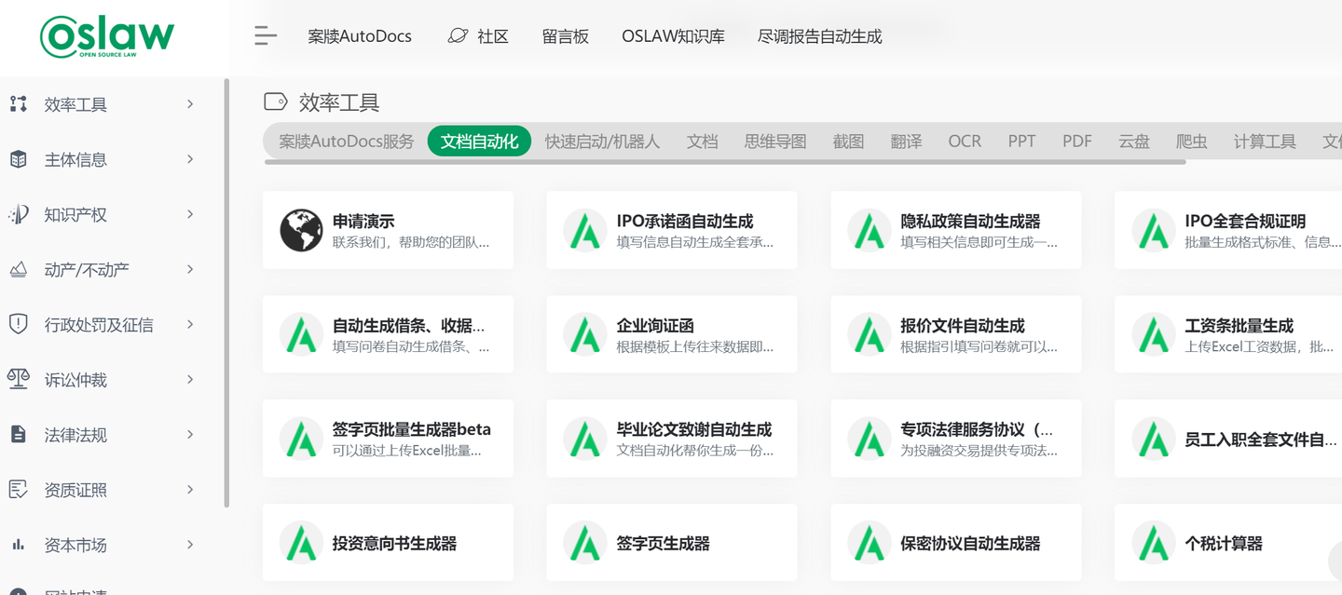1342x595 pixels.
Task: Click the horizontal scrollbar below the filter tabs
Action: coord(724,162)
